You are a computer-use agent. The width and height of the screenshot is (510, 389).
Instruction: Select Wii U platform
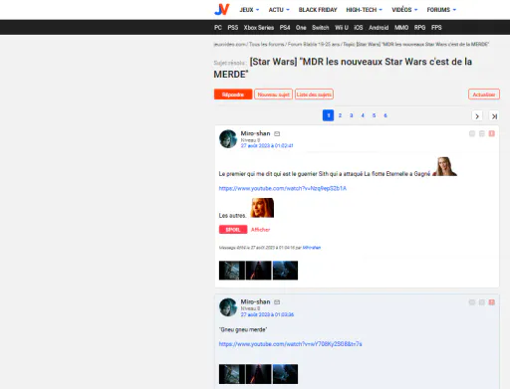(x=342, y=28)
